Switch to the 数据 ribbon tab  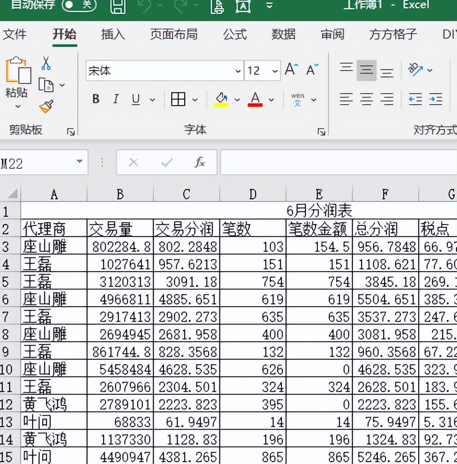[283, 35]
